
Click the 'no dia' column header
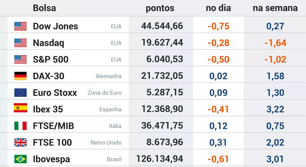(218, 8)
